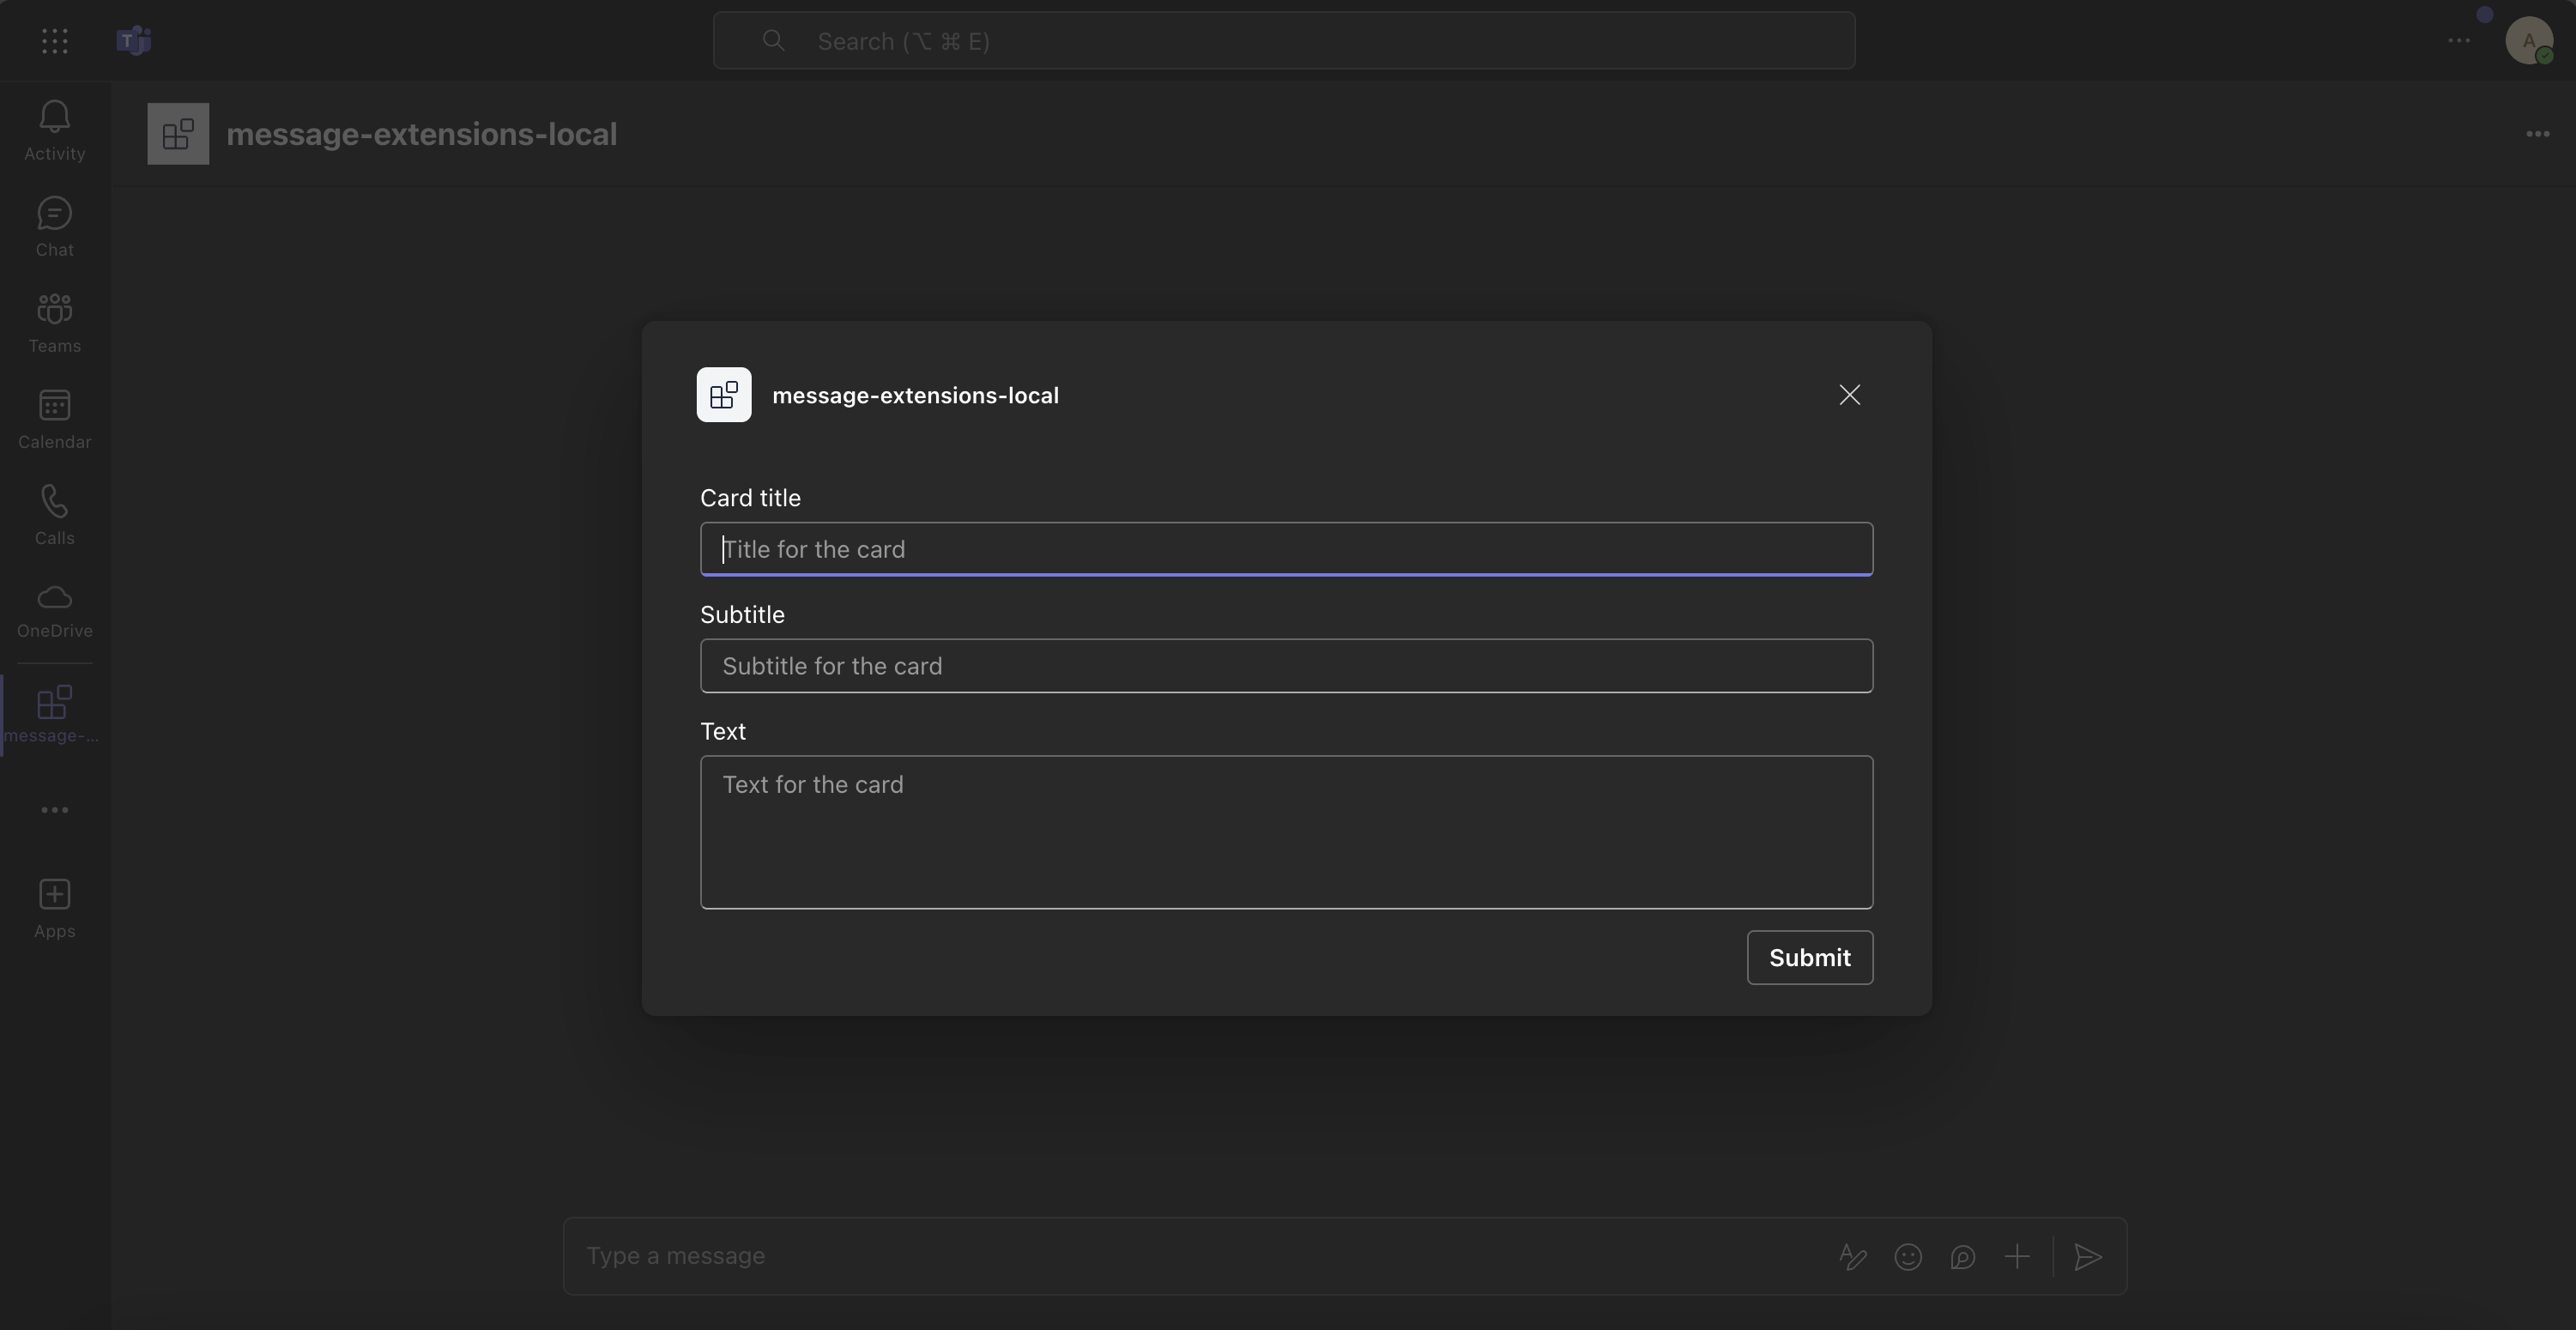Click the send message icon
This screenshot has width=2576, height=1330.
2089,1257
